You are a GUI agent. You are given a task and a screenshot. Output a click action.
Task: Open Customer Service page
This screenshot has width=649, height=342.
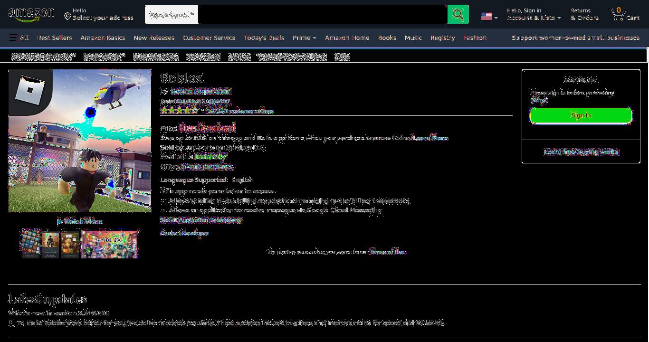click(x=209, y=38)
